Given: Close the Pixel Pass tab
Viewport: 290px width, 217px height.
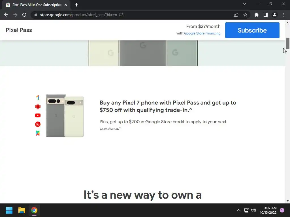Looking at the screenshot, I should click(66, 5).
